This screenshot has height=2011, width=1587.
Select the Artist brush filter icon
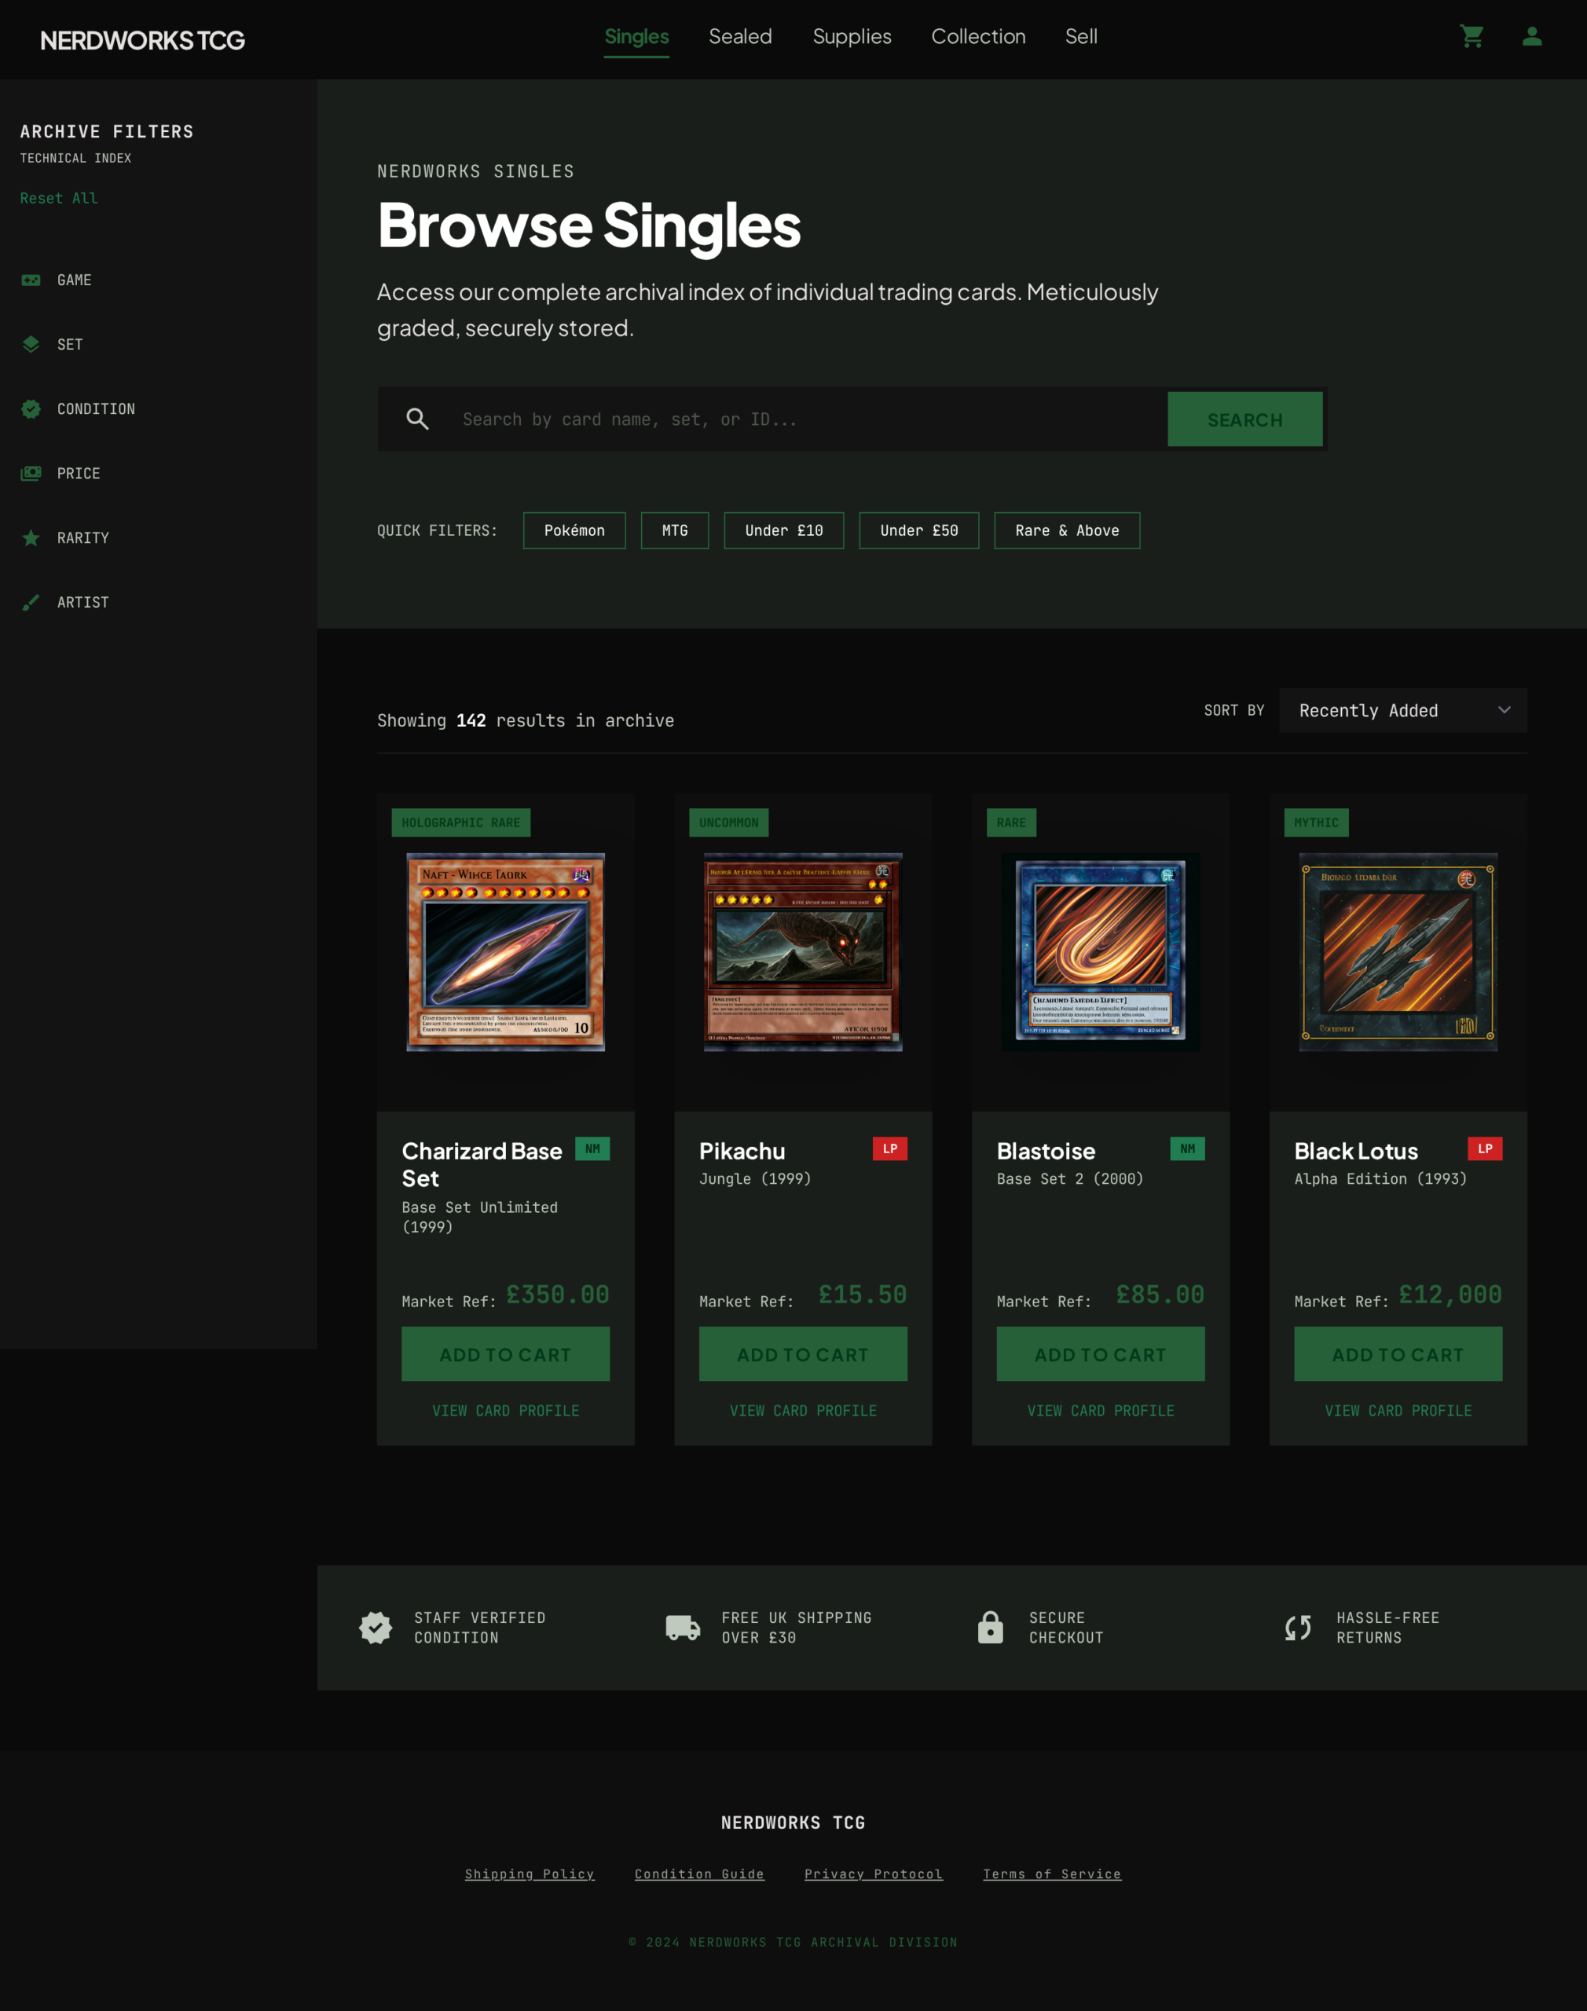point(31,602)
